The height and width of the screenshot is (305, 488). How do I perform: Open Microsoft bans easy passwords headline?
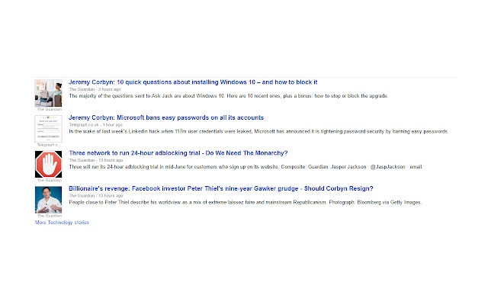click(166, 117)
